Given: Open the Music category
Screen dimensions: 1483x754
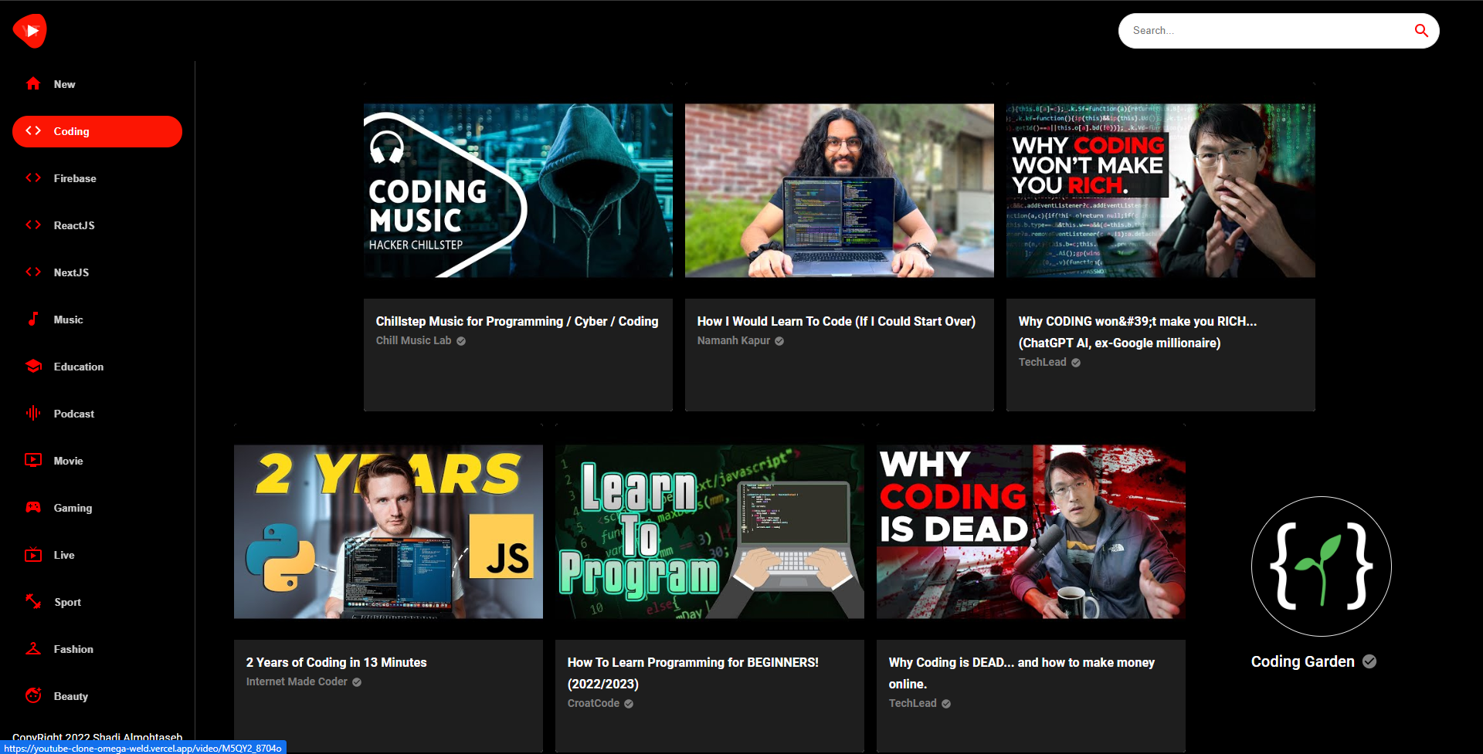Looking at the screenshot, I should pos(97,320).
